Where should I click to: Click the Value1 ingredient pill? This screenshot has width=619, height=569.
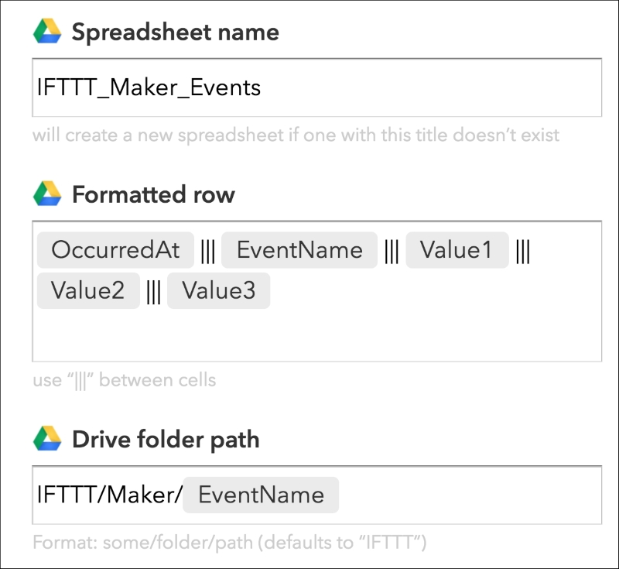(x=457, y=250)
